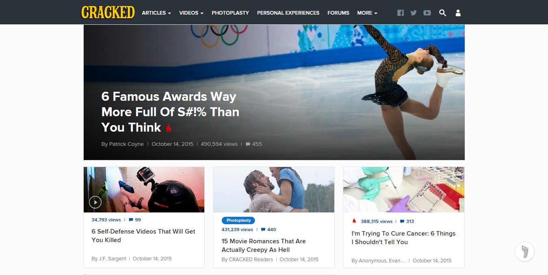Play the self-defense video thumbnail button
The image size is (548, 275).
[x=95, y=202]
